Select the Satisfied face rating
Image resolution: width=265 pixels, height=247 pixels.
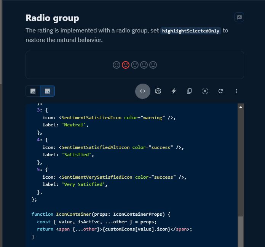144,65
